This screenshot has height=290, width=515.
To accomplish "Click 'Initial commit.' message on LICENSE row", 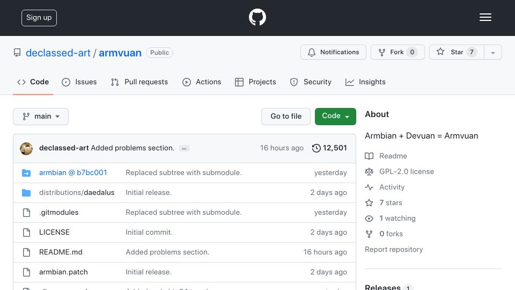I will pos(149,233).
